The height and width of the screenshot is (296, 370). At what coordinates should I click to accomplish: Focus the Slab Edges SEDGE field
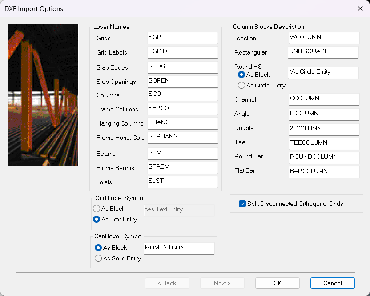[182, 67]
